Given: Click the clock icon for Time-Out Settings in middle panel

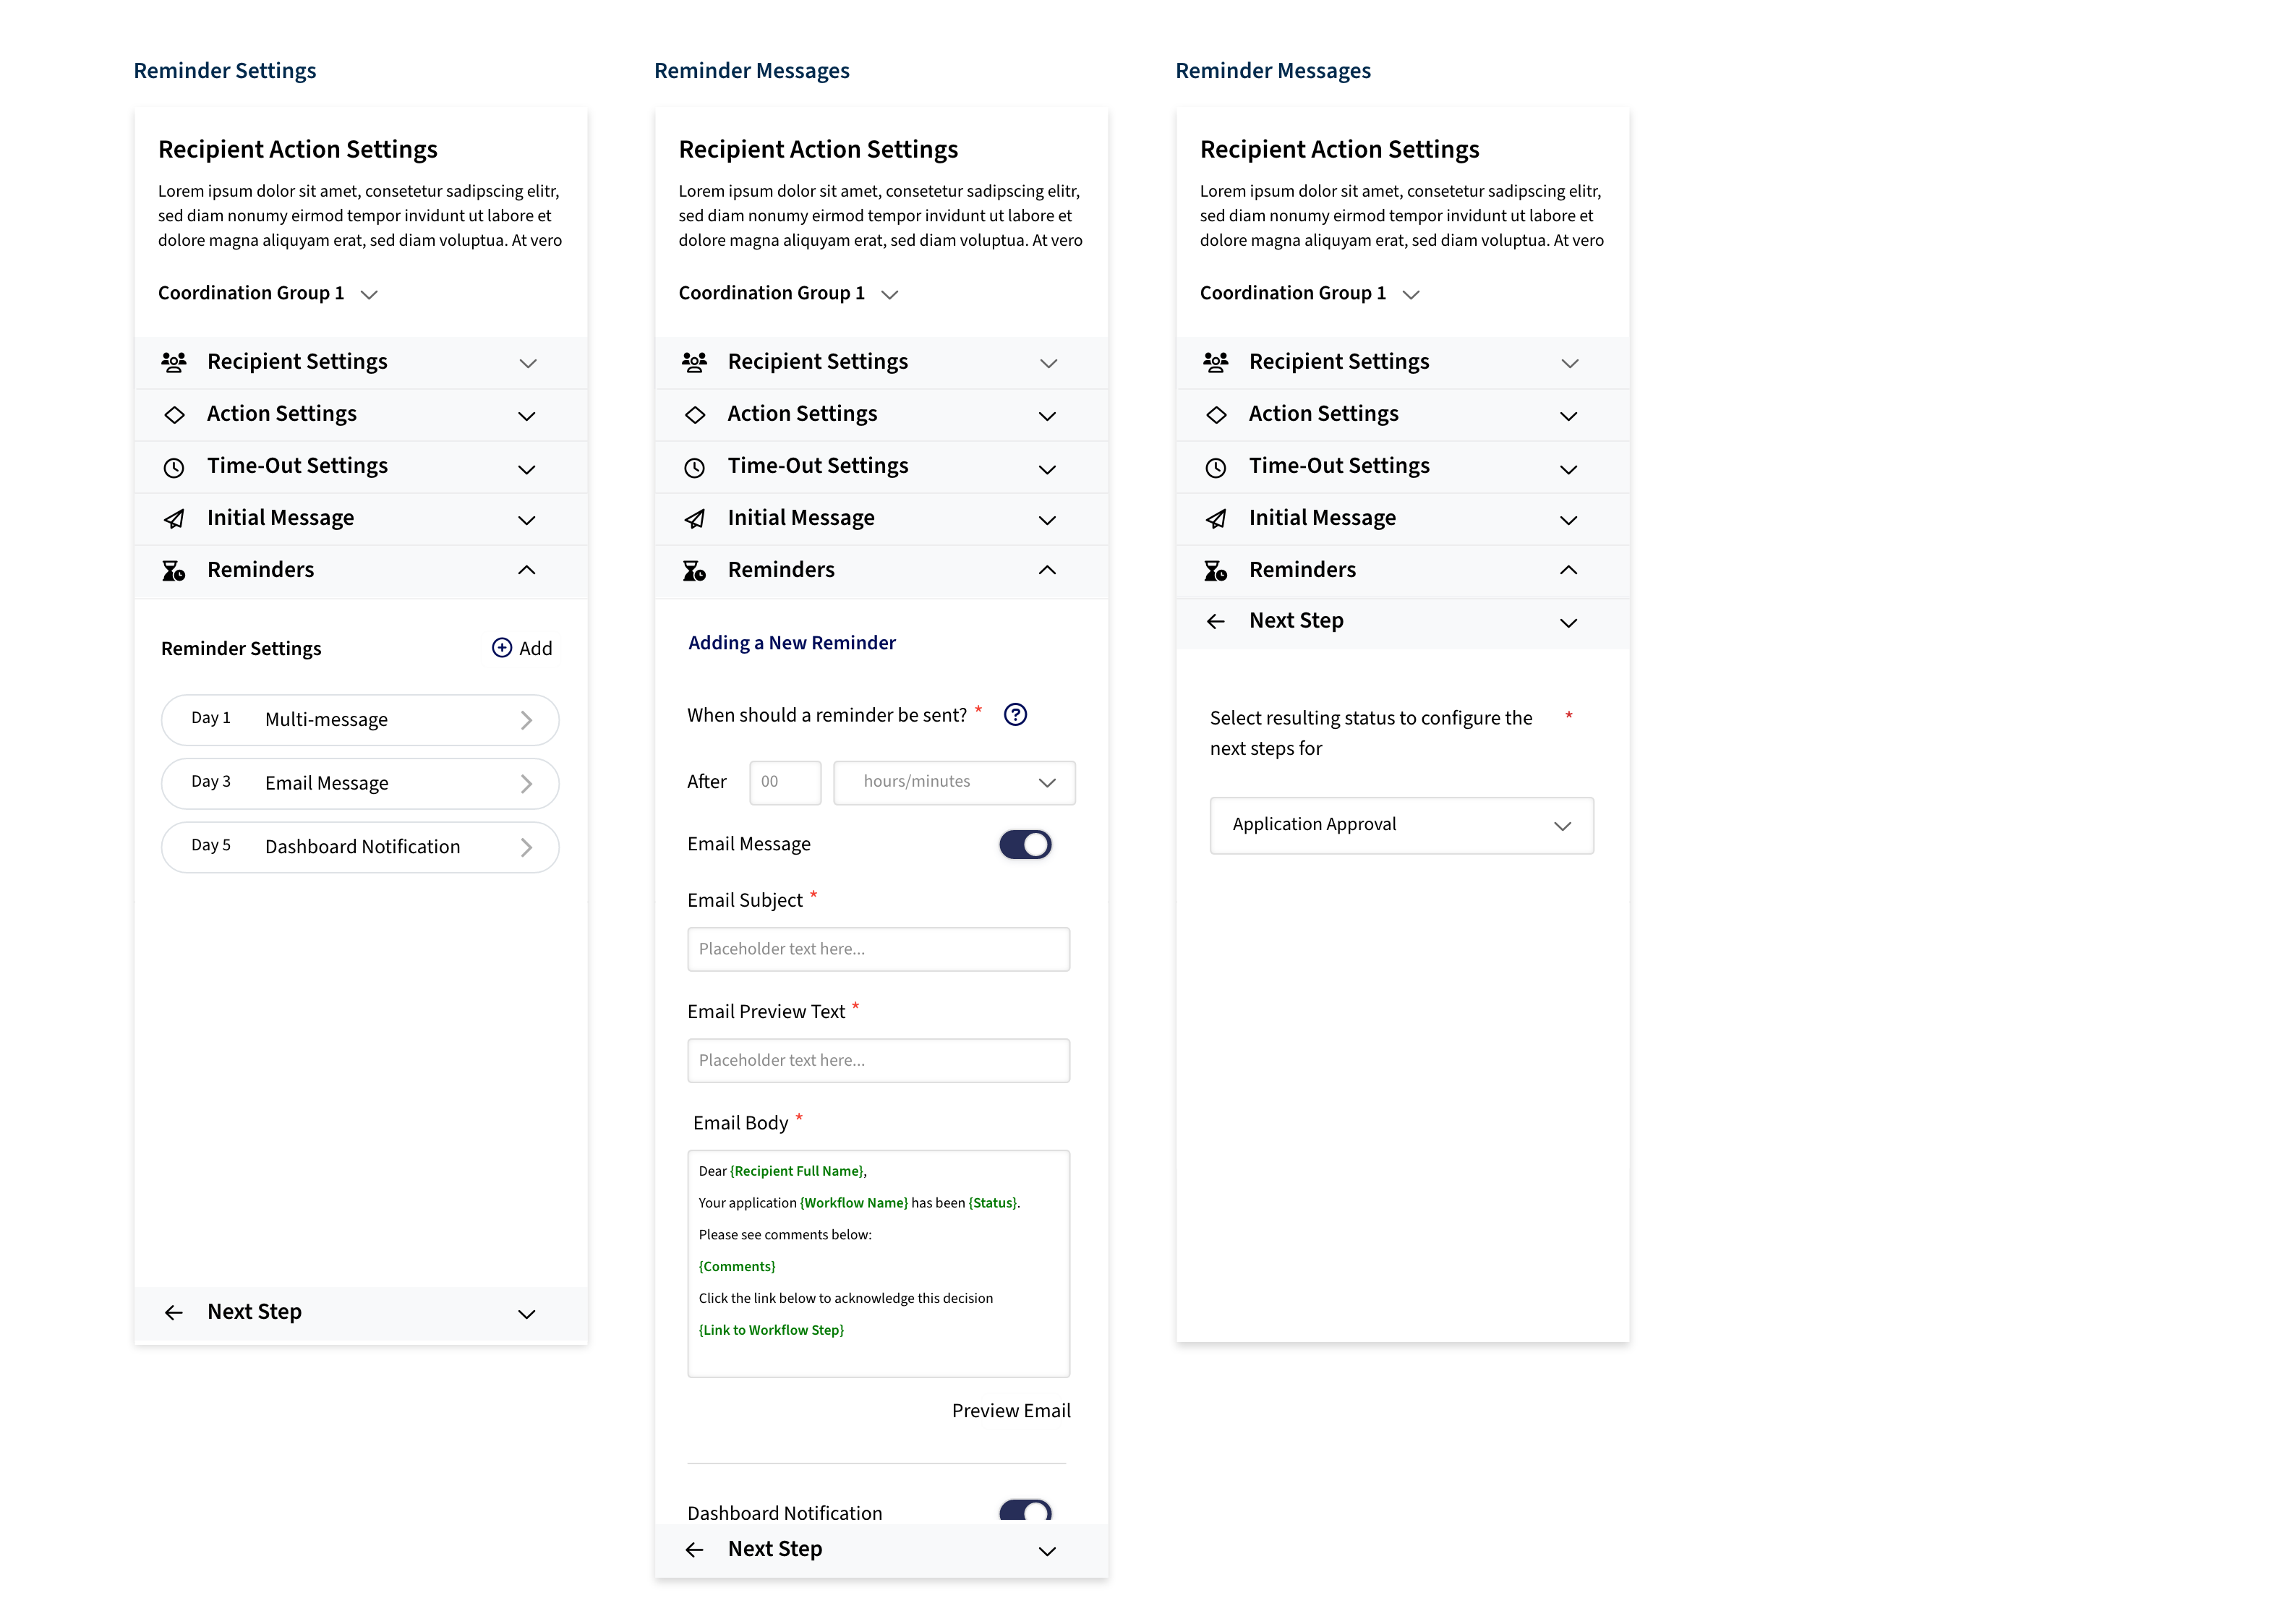Looking at the screenshot, I should [694, 467].
